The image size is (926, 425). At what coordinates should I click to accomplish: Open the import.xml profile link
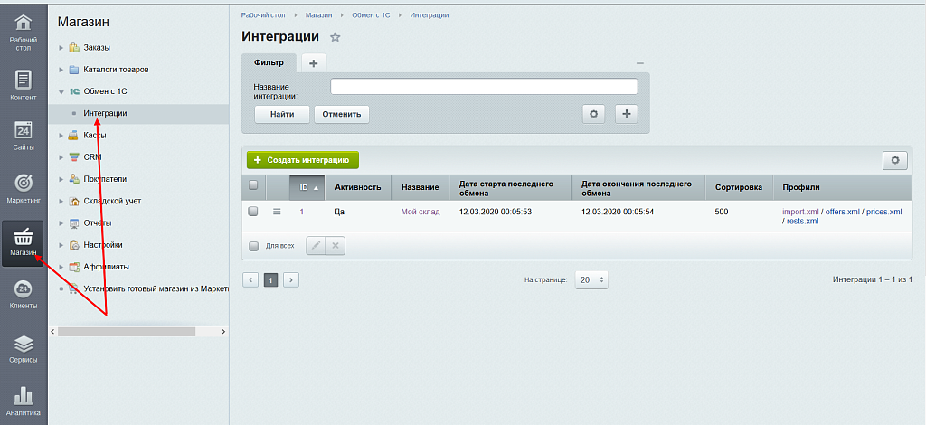click(x=800, y=212)
